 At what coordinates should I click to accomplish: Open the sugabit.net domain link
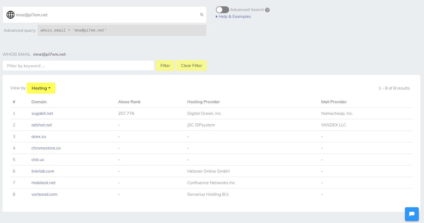click(42, 114)
